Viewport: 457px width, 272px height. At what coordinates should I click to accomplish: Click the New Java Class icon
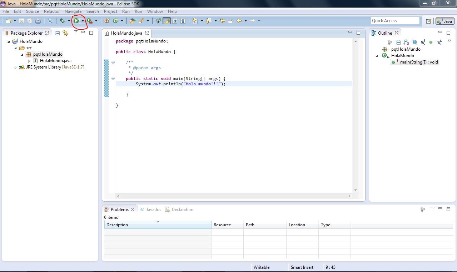click(x=115, y=21)
